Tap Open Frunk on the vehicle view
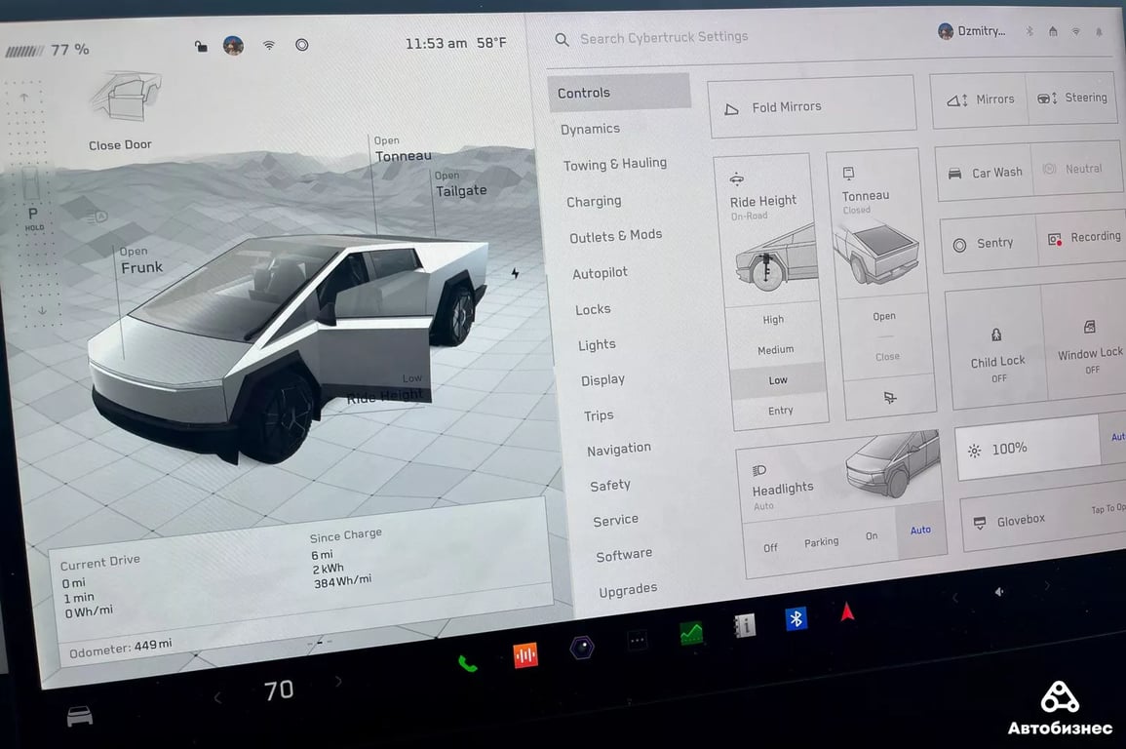Viewport: 1126px width, 749px height. click(x=140, y=258)
